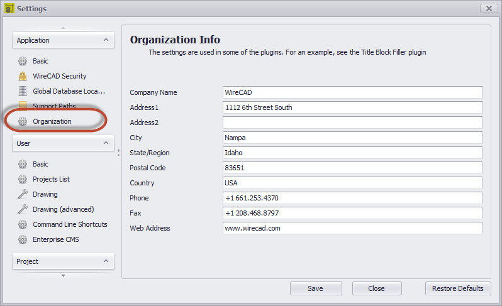Image resolution: width=502 pixels, height=306 pixels.
Task: Click the Organization Info heading
Action: tap(175, 40)
